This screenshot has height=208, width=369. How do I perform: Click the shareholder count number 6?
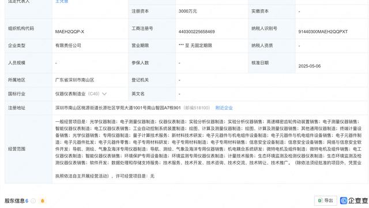click(x=27, y=200)
